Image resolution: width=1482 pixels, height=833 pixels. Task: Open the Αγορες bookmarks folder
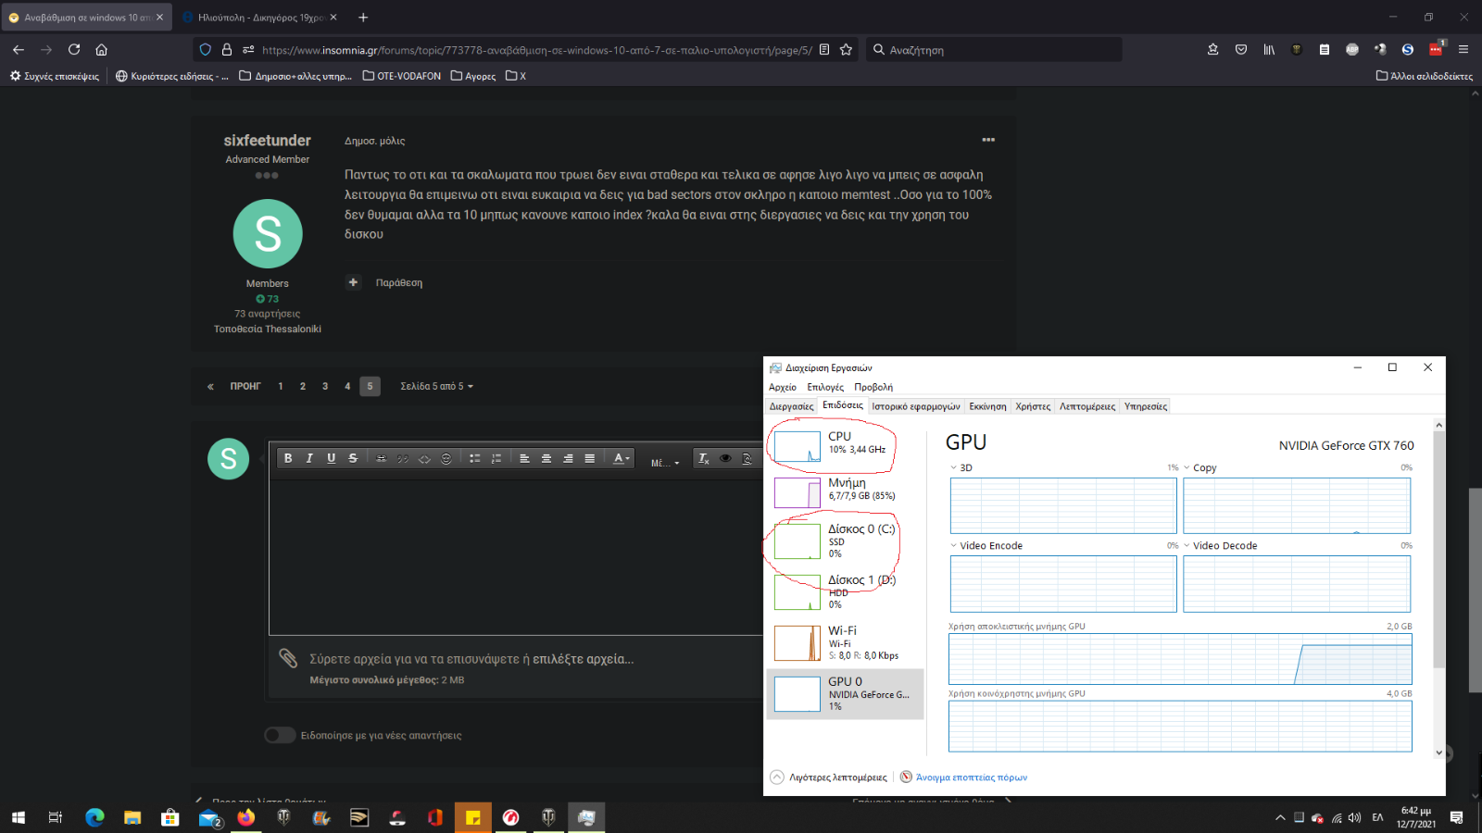[473, 76]
